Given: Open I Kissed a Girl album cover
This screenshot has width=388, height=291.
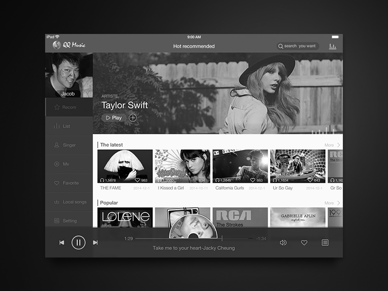Looking at the screenshot, I should click(x=183, y=166).
